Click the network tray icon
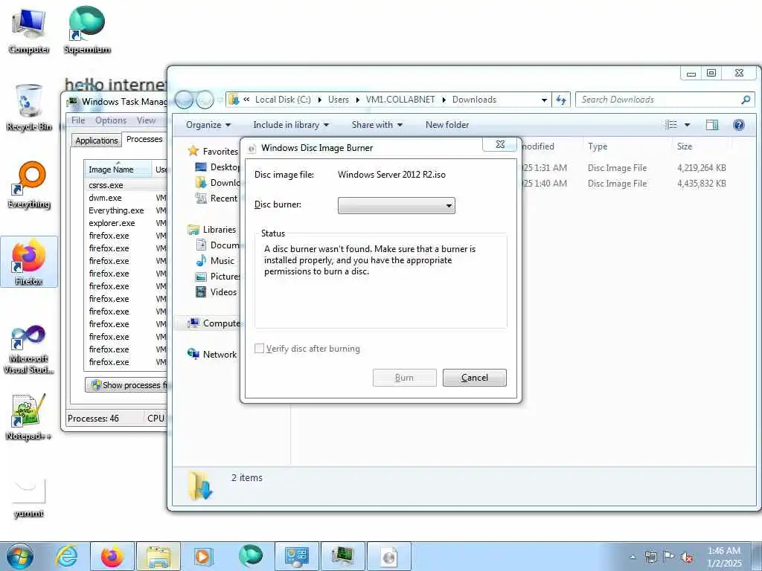762x571 pixels. (650, 558)
